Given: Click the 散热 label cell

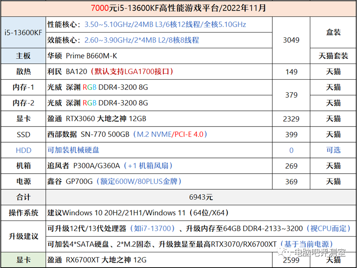Looking at the screenshot, I should (23, 72).
